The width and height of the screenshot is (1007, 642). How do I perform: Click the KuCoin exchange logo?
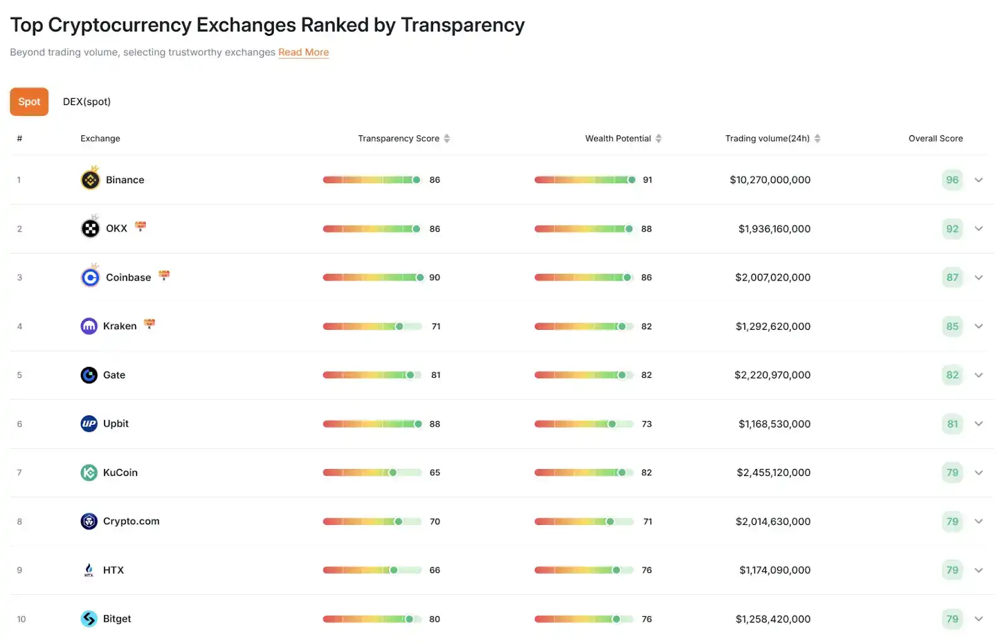[x=90, y=473]
